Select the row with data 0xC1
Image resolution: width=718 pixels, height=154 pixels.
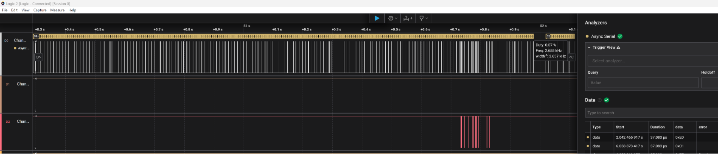(651, 146)
